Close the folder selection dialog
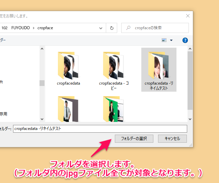Image resolution: width=219 pixels, height=183 pixels. pos(189,15)
